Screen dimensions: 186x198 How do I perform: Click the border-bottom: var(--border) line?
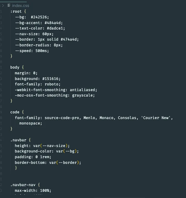click(x=48, y=163)
